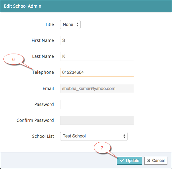
Task: Open the Title dropdown showing None
Action: 70,24
